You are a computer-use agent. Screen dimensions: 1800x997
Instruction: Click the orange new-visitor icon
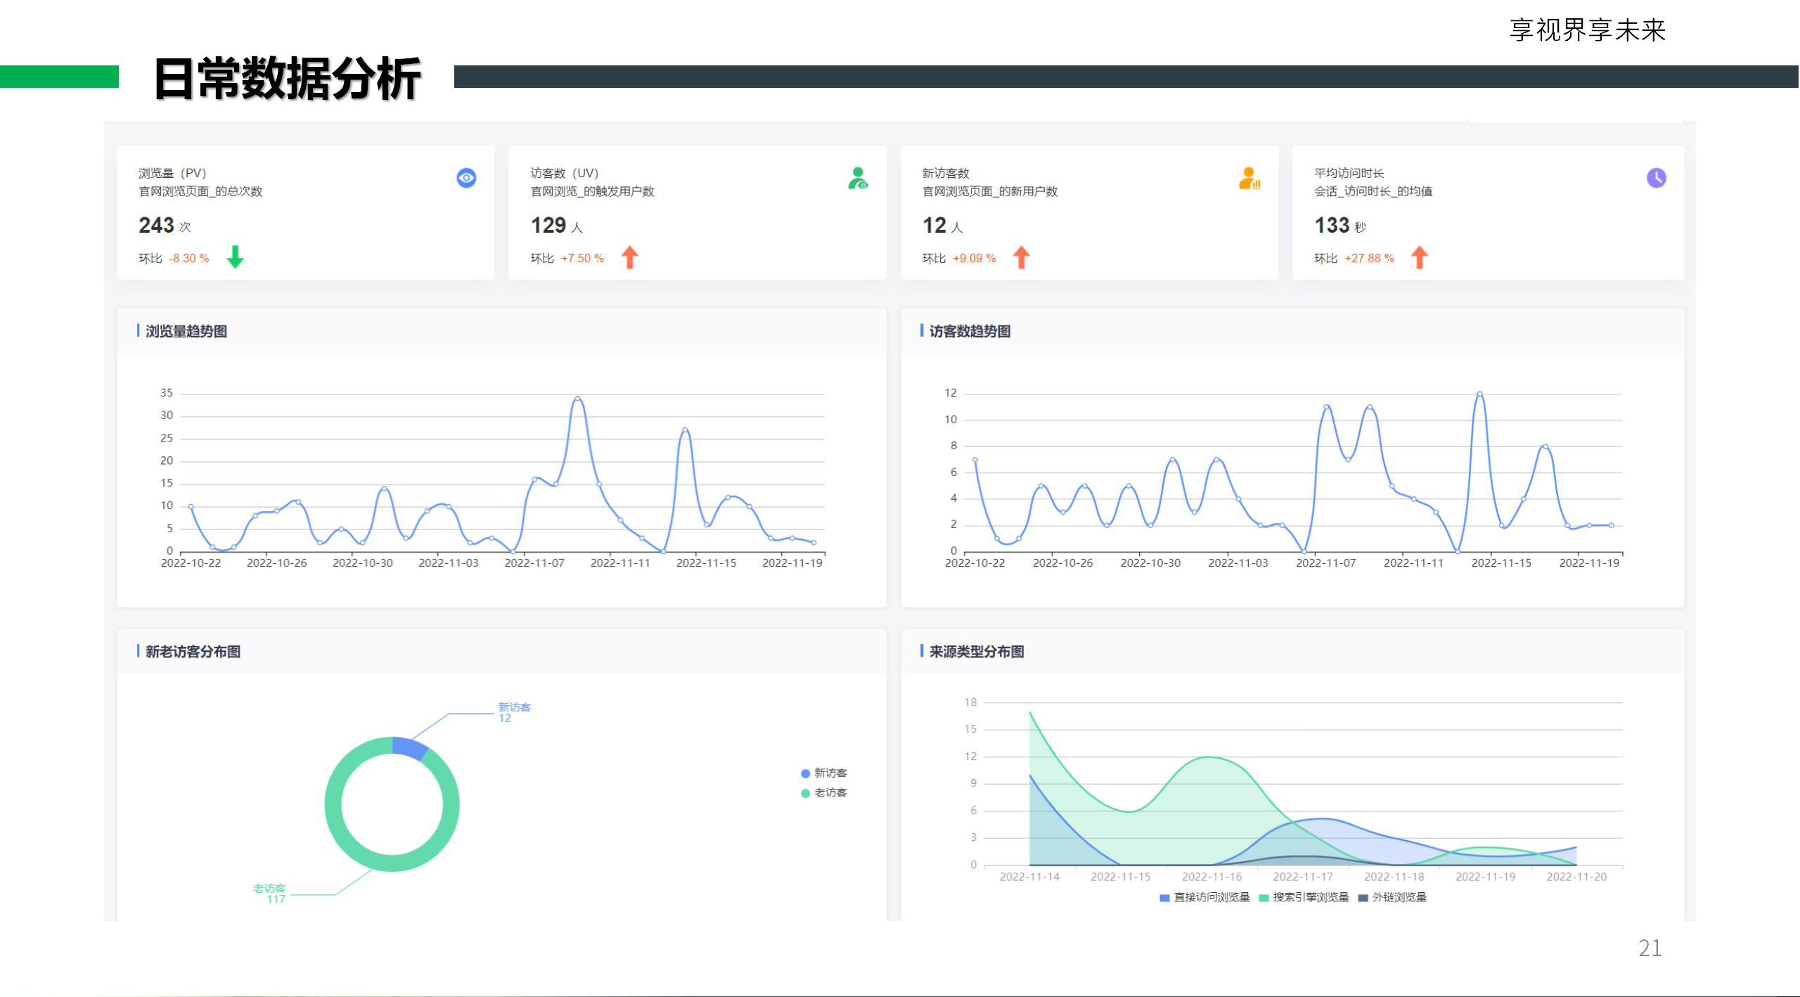tap(1249, 178)
